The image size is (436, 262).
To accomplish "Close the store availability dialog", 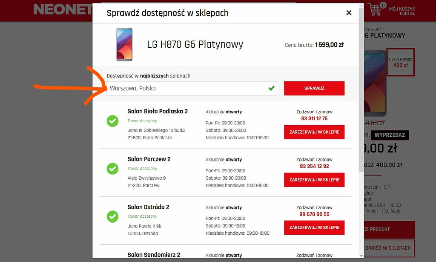I will coord(349,13).
